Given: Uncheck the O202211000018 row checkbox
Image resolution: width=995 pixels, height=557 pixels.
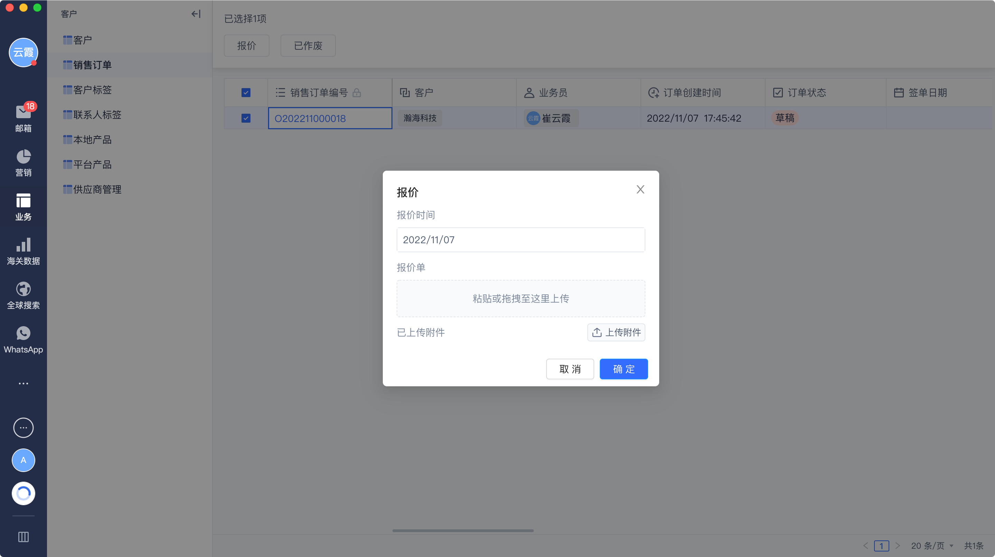Looking at the screenshot, I should point(246,118).
